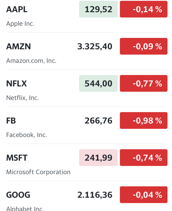The height and width of the screenshot is (211, 172).
Task: Click the Amazon price 3.325,40
Action: (95, 47)
